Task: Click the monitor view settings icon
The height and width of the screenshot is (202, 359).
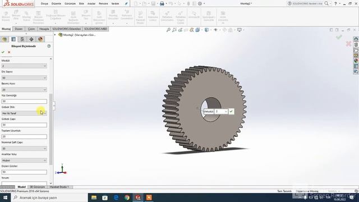Action: (x=240, y=30)
